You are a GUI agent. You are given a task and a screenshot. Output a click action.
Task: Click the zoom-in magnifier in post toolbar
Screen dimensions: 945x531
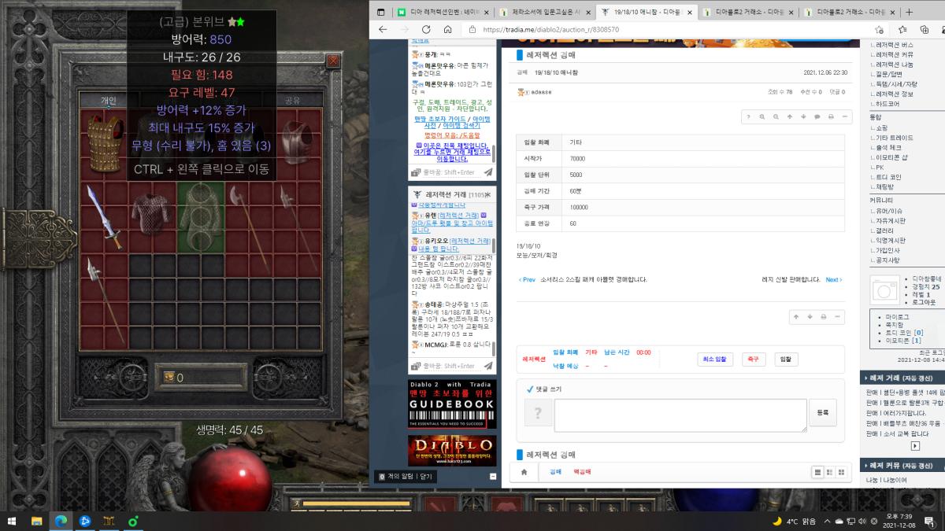pyautogui.click(x=762, y=116)
